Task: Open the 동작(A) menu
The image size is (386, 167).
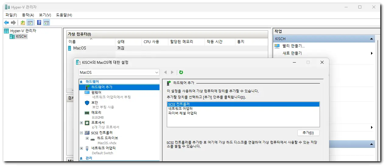Action: pos(28,15)
